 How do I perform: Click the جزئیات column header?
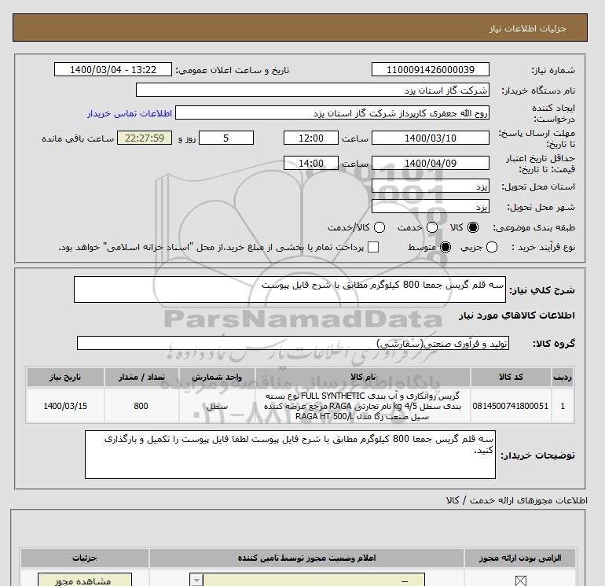(85, 558)
